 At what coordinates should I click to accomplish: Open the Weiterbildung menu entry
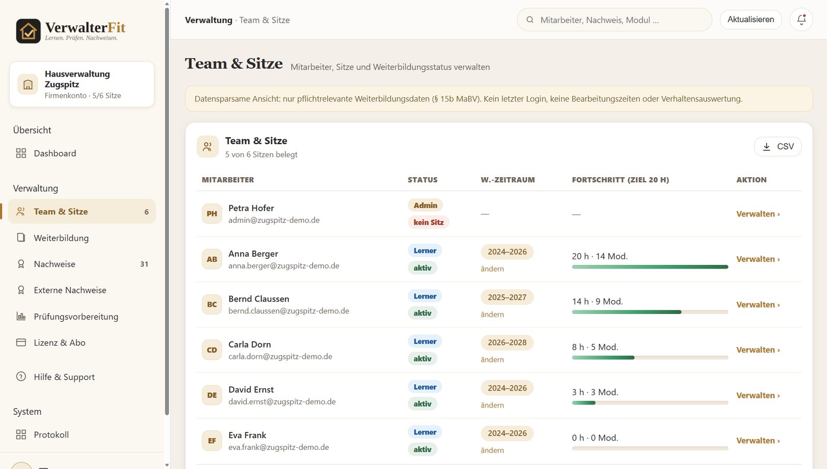click(82, 238)
